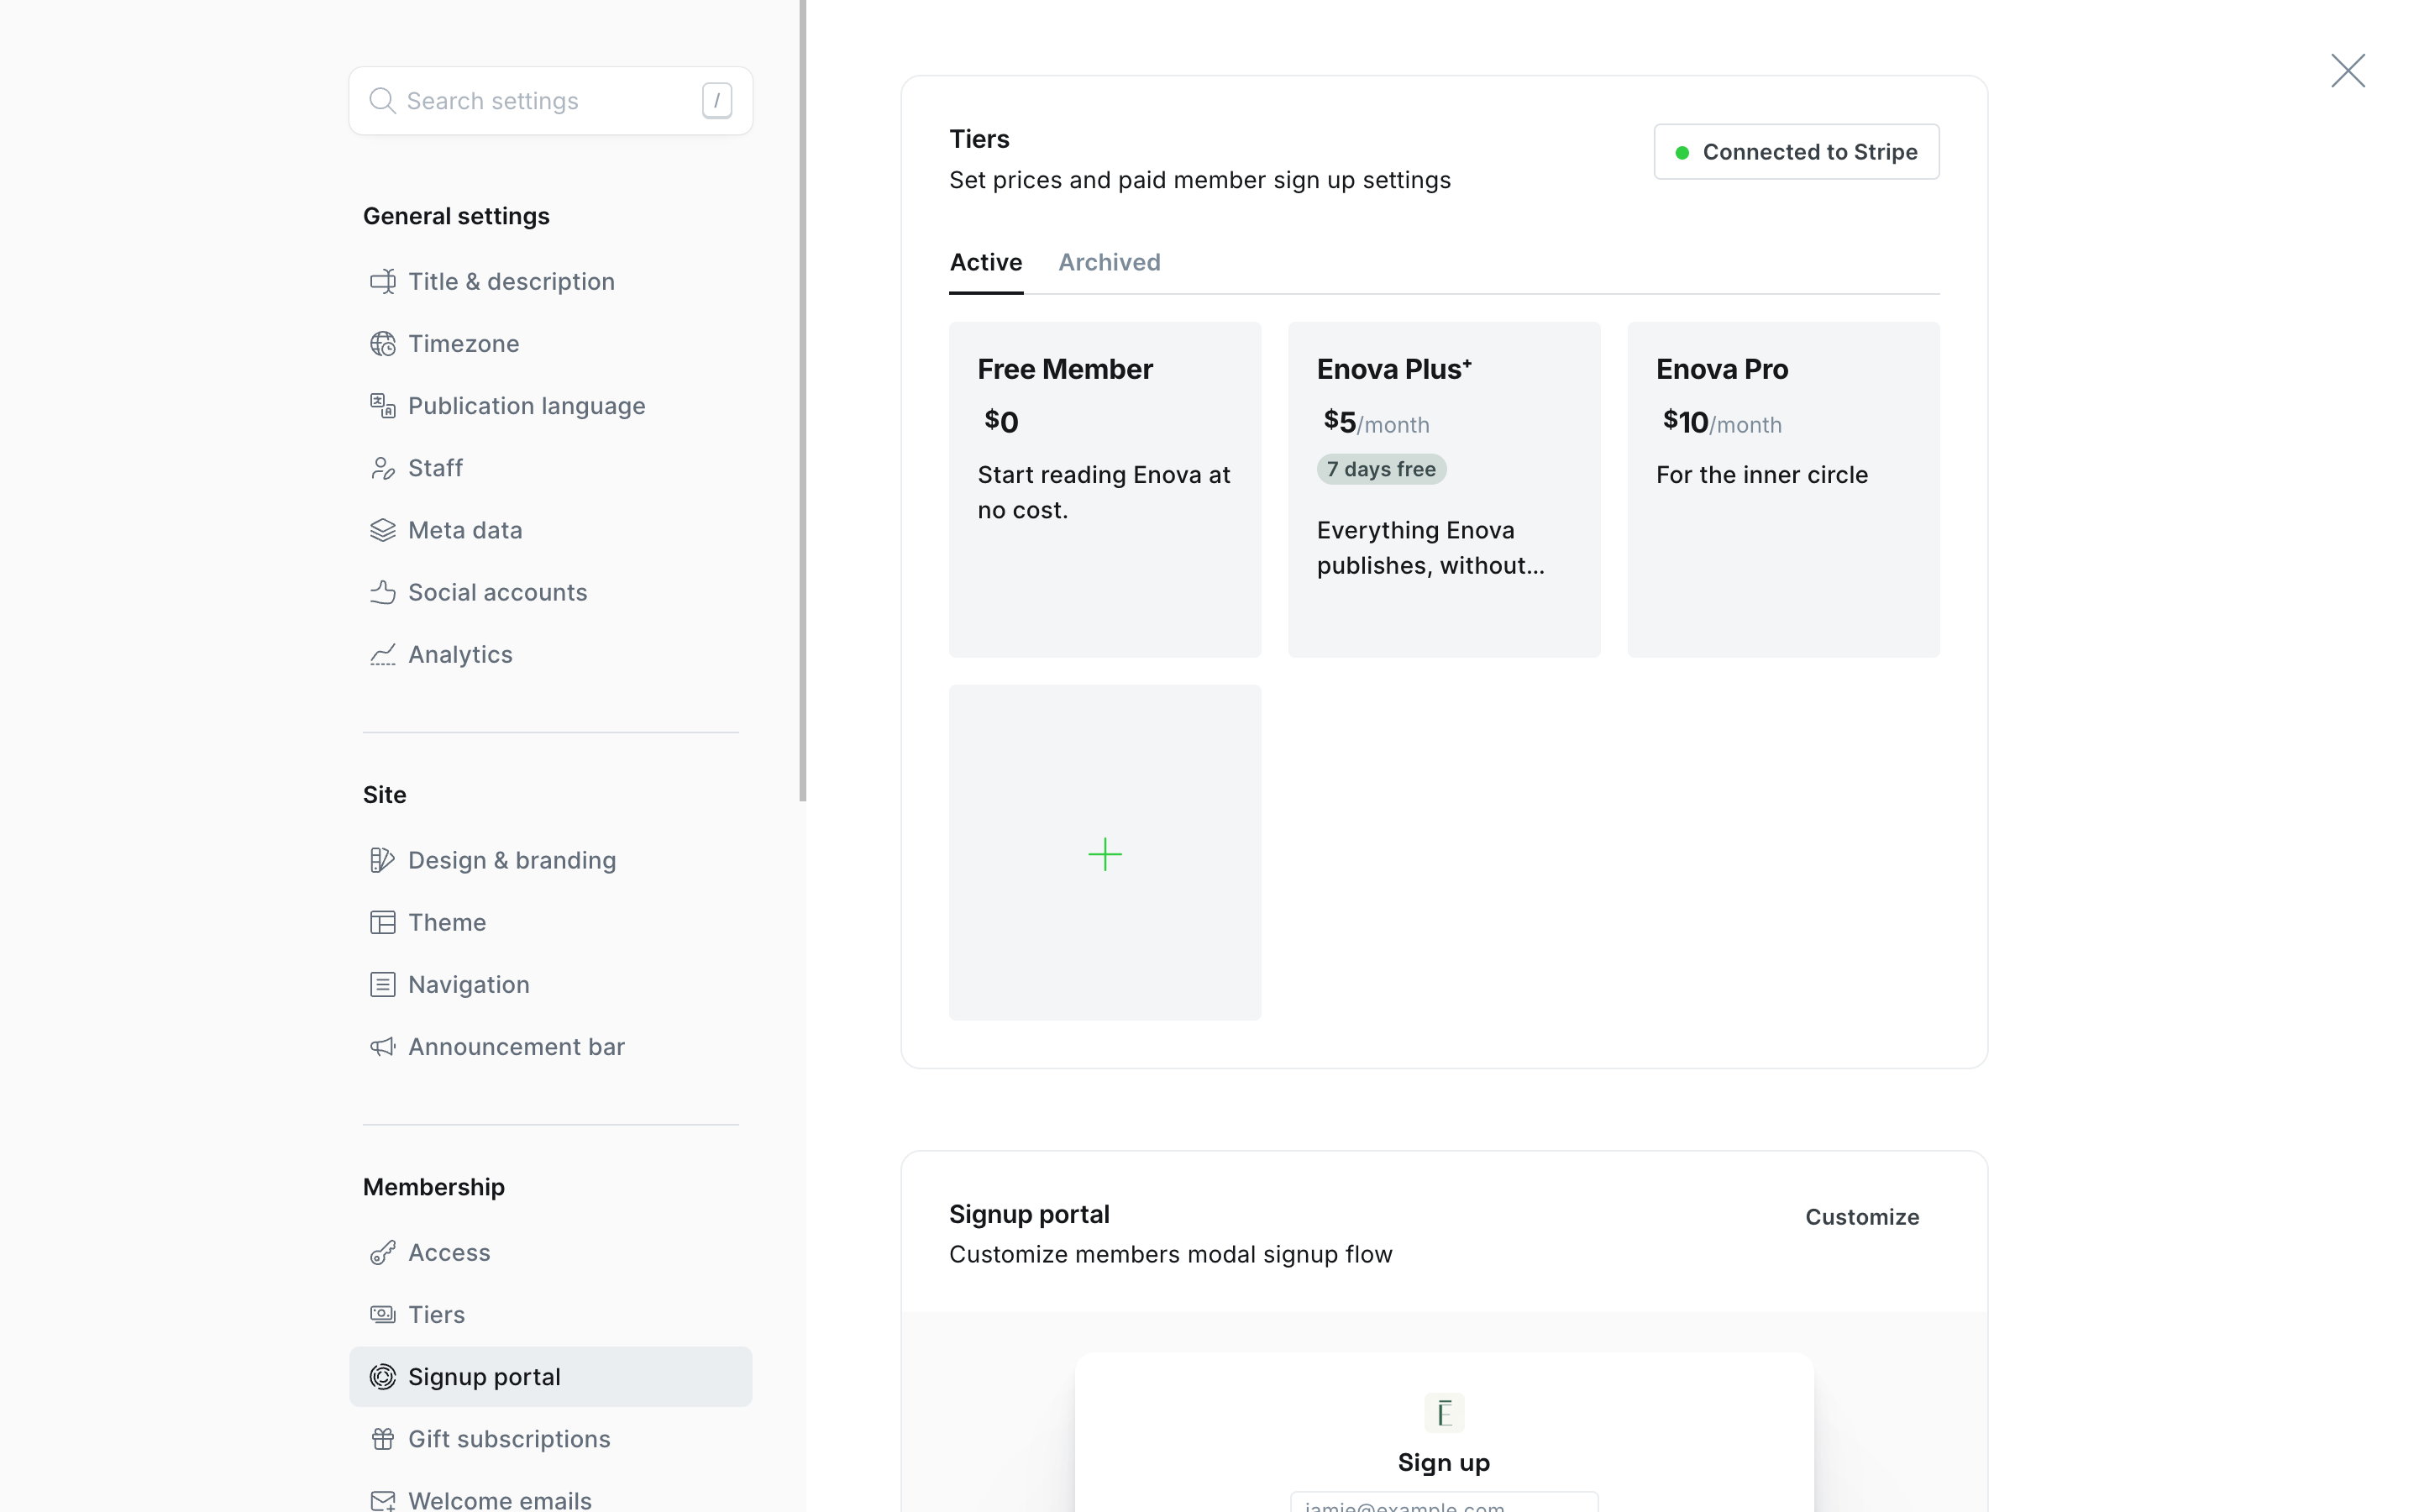Open Gift subscriptions settings
2419x1512 pixels.
pyautogui.click(x=551, y=1439)
